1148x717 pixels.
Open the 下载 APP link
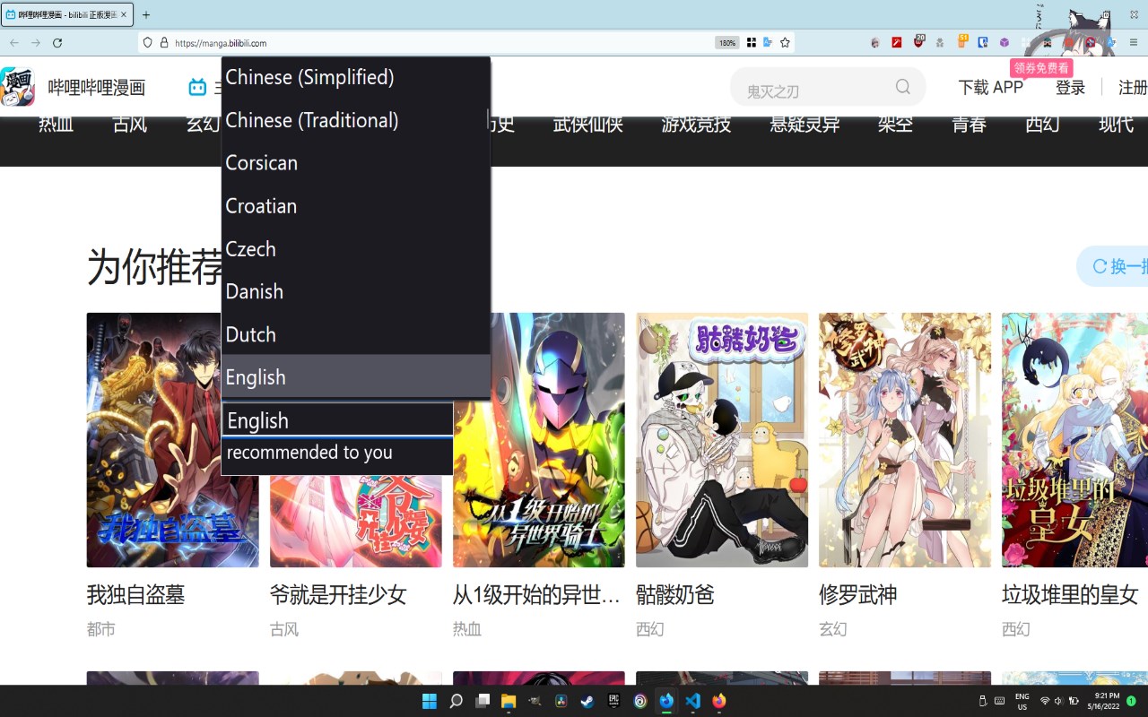[990, 88]
